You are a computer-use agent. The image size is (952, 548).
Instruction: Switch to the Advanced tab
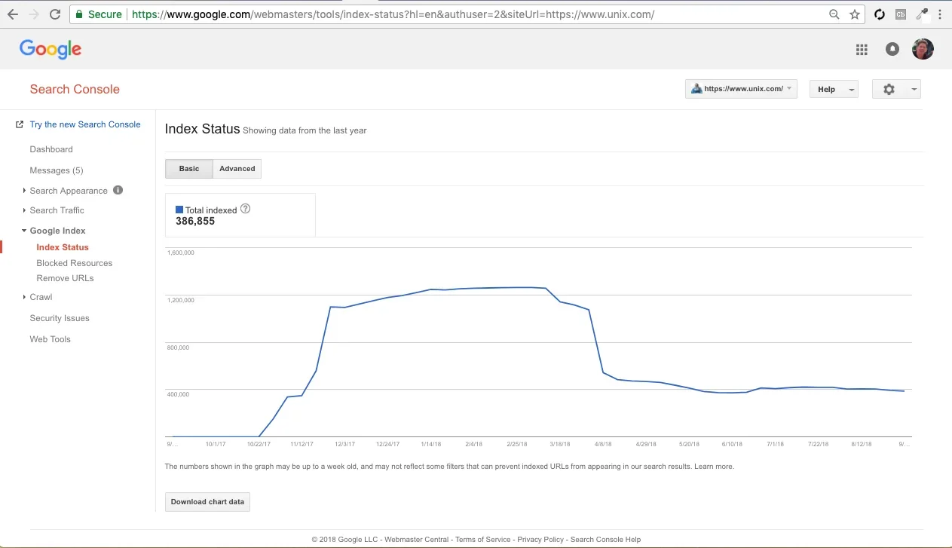tap(237, 169)
